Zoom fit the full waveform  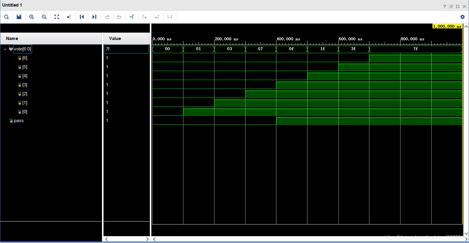pos(57,17)
